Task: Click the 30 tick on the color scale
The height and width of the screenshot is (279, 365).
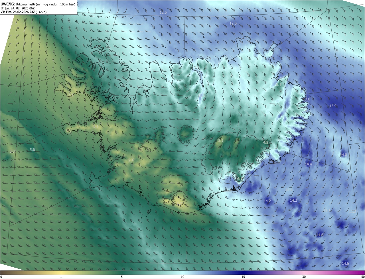Action: click(304, 277)
